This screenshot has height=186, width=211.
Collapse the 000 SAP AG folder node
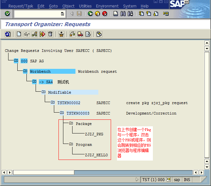[16, 61]
